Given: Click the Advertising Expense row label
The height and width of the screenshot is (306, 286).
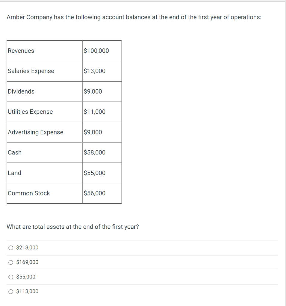Looking at the screenshot, I should [x=35, y=132].
